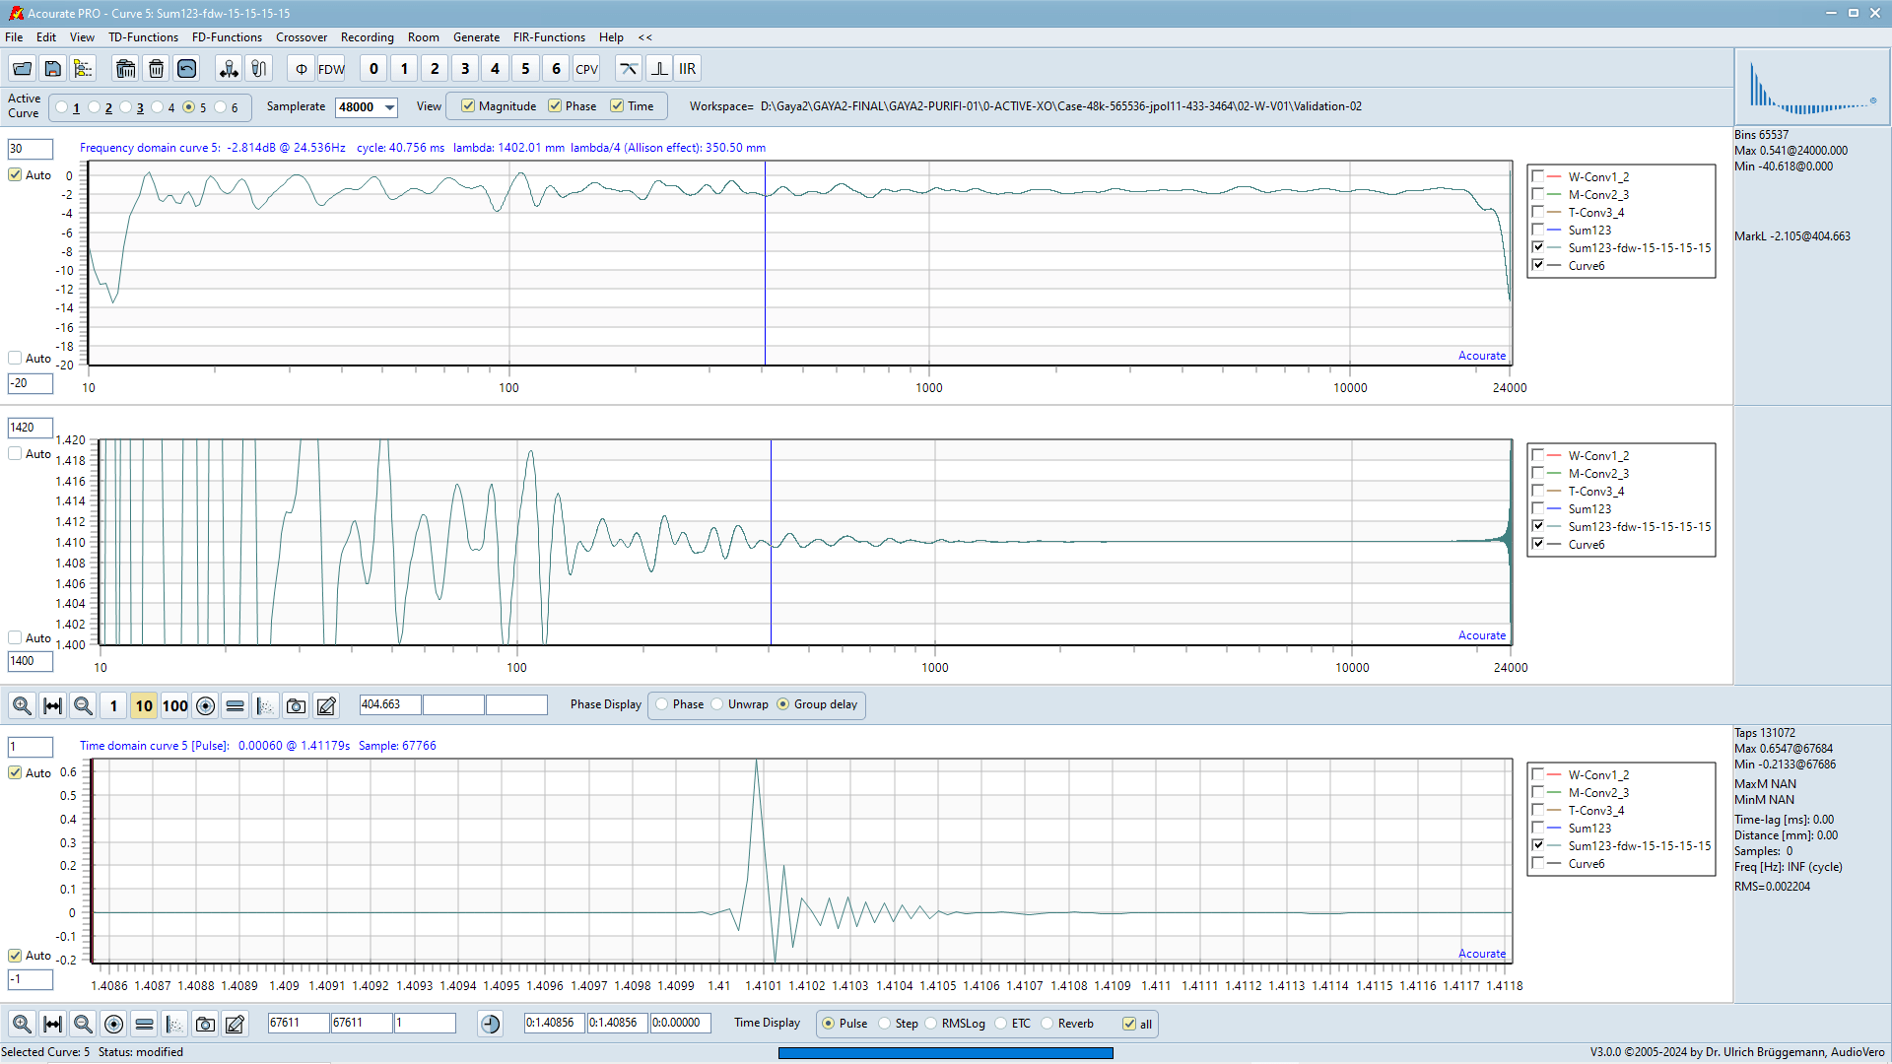Click the group delay upper limit field 1420
This screenshot has height=1064, width=1892.
30,428
